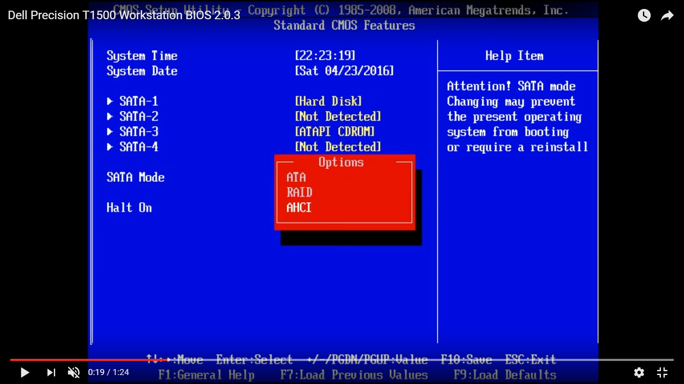Play the video
The height and width of the screenshot is (384, 684).
pyautogui.click(x=25, y=372)
